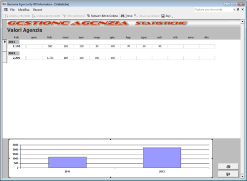Click 2011 total value 1.190
Viewport: 247px width, 181px height.
(x=17, y=46)
